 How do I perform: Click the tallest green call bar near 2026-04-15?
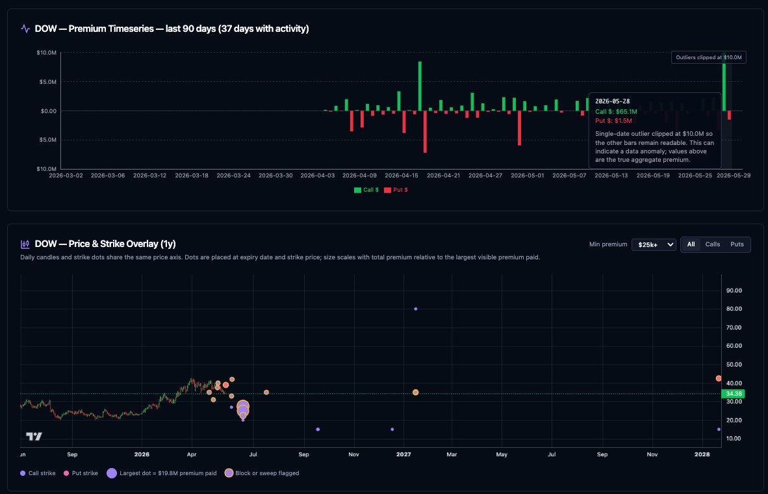click(x=420, y=86)
